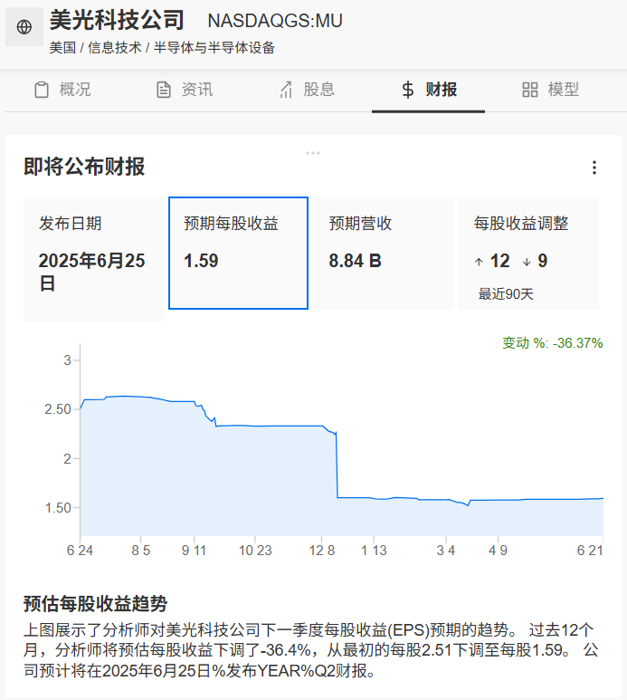Click the 变动 %: -36.37% label
Image resolution: width=627 pixels, height=700 pixels.
pyautogui.click(x=553, y=343)
